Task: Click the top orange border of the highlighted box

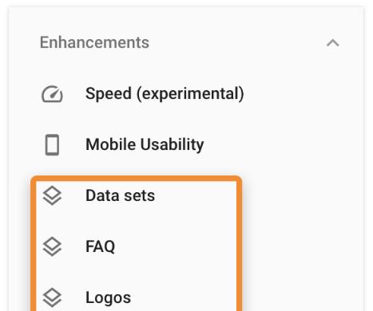Action: click(x=137, y=179)
